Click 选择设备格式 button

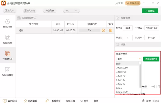pos(151,59)
